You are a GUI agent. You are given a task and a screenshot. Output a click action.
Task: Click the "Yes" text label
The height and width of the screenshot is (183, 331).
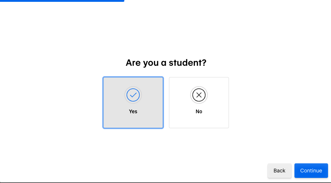(x=133, y=111)
